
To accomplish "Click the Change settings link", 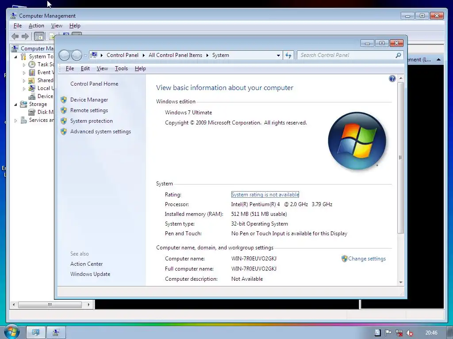I will coord(367,259).
